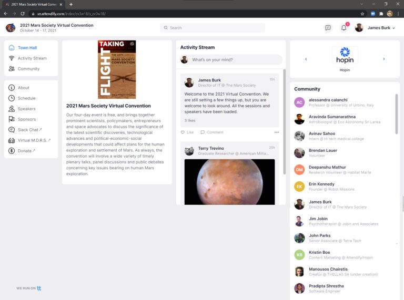This screenshot has height=300, width=404.
Task: Open the Community people icon in sidebar
Action: pyautogui.click(x=12, y=69)
